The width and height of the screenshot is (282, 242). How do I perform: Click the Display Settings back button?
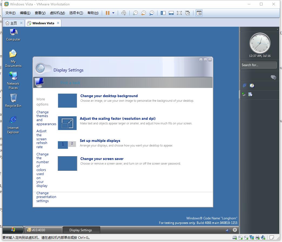[40, 69]
